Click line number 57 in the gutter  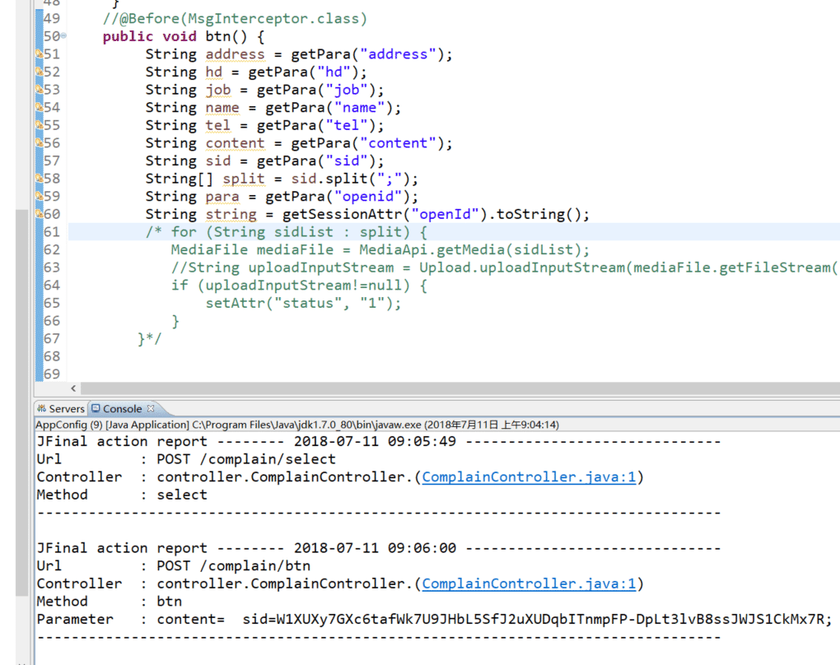51,160
